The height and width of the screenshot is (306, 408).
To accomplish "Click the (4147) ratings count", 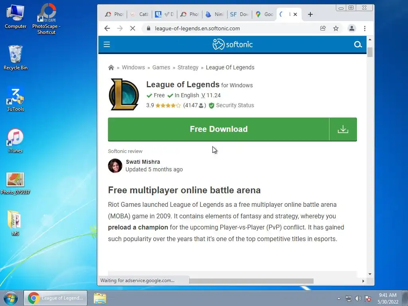I will (194, 105).
